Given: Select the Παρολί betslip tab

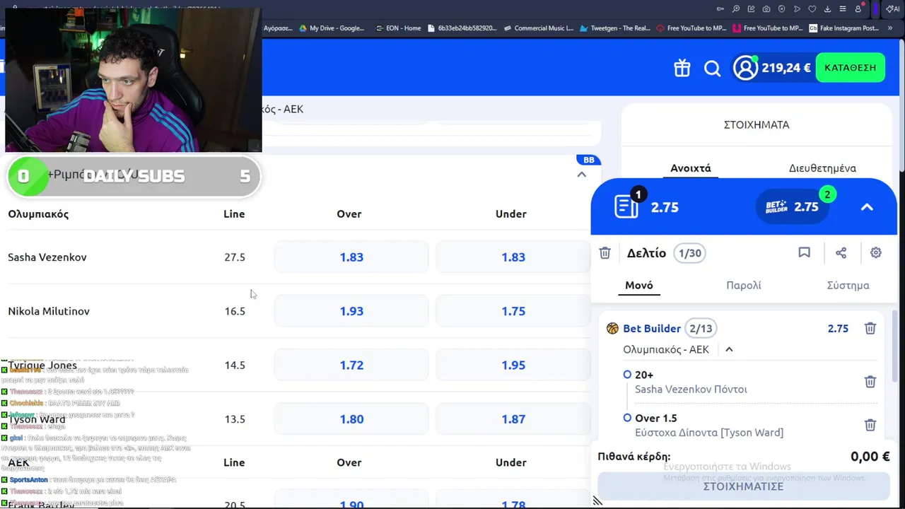Looking at the screenshot, I should [x=744, y=286].
